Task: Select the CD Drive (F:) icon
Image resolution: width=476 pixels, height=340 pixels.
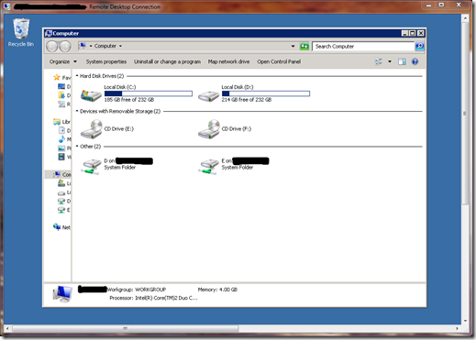Action: coord(209,129)
